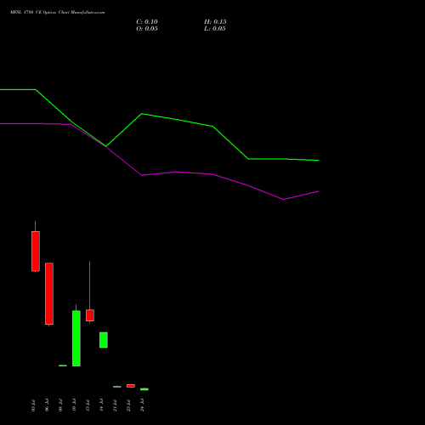The image size is (425, 425).
Task: Click the open value O: 0.05
Action: (x=147, y=29)
